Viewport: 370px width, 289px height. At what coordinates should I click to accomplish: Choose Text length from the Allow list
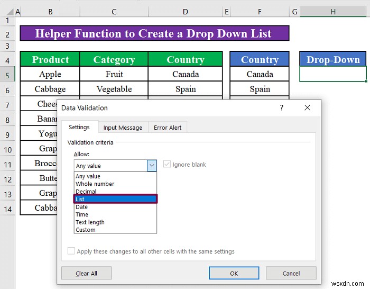[x=115, y=222]
